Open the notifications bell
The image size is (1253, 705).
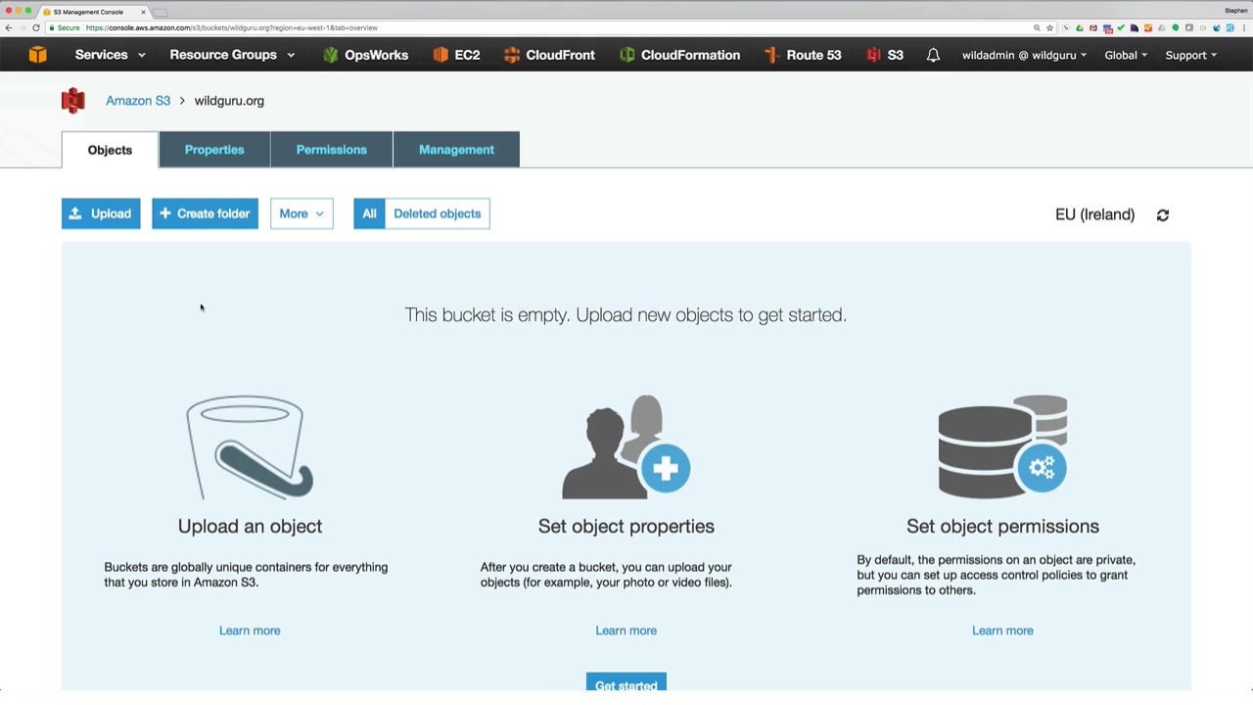coord(933,55)
